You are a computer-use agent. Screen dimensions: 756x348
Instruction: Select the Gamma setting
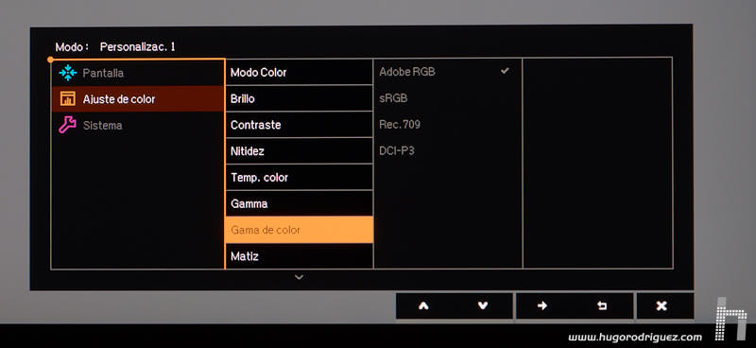pos(299,203)
